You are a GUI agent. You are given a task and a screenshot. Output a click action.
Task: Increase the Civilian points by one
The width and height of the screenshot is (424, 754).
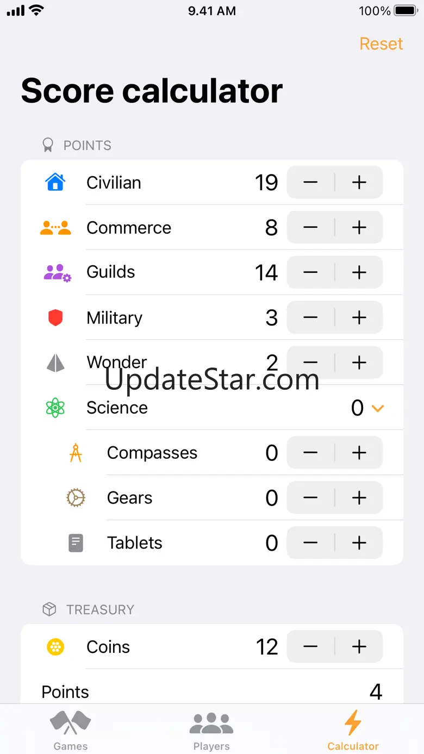point(359,183)
